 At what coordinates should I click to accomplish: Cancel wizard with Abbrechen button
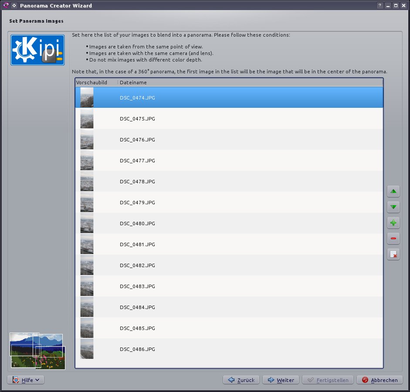[x=380, y=380]
